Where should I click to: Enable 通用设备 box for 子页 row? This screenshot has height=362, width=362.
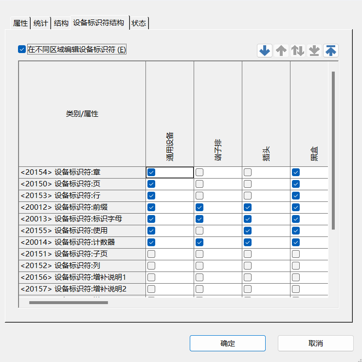click(151, 254)
